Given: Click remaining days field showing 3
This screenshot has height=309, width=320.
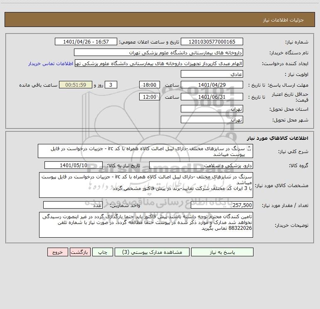Looking at the screenshot, I should coord(111,85).
